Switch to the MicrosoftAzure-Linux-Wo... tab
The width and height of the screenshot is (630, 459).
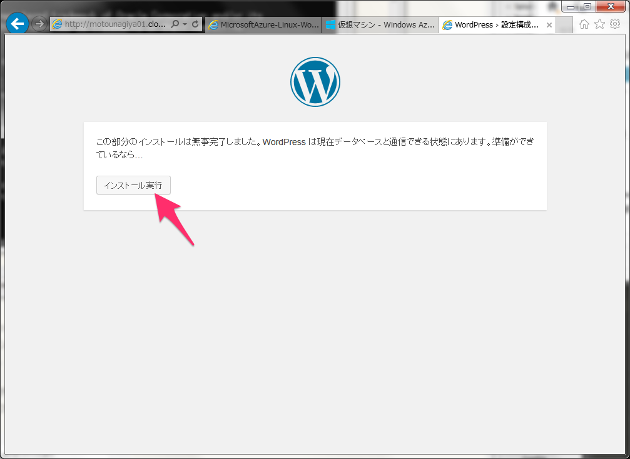coord(263,25)
